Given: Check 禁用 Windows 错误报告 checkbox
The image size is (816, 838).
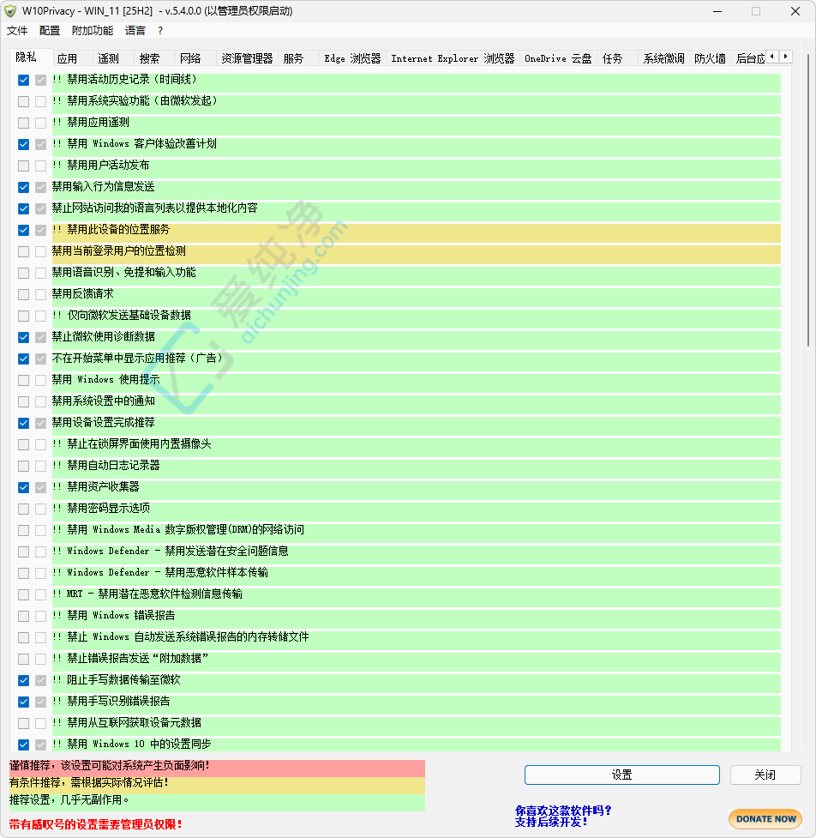Looking at the screenshot, I should point(23,616).
